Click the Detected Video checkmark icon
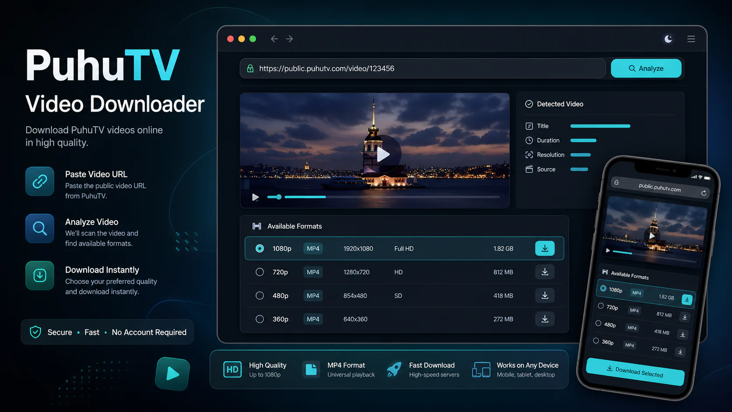The width and height of the screenshot is (732, 412). (x=529, y=104)
